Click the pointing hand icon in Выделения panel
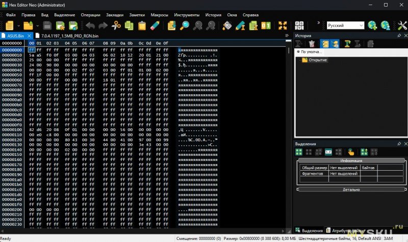Image resolution: width=408 pixels, height=242 pixels. tap(351, 151)
